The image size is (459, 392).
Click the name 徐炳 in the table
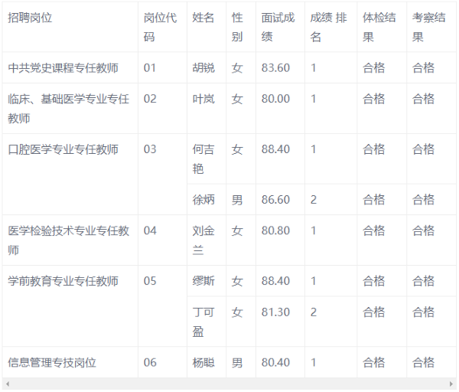tap(203, 200)
